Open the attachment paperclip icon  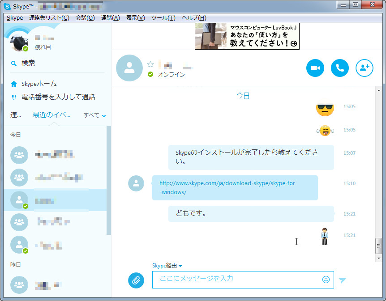(136, 280)
